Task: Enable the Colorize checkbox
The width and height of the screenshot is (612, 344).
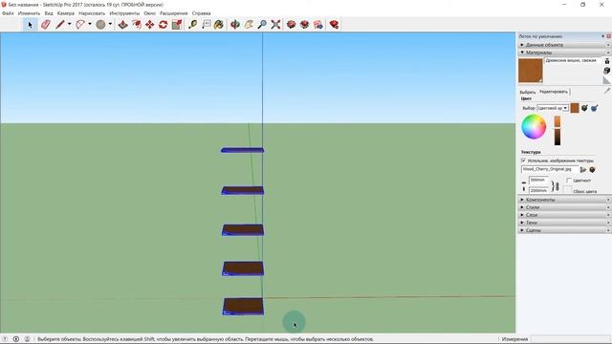Action: 569,181
